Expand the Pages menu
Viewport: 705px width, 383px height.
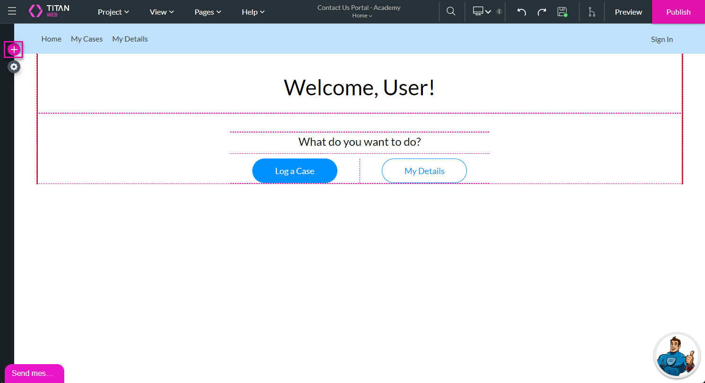point(208,12)
